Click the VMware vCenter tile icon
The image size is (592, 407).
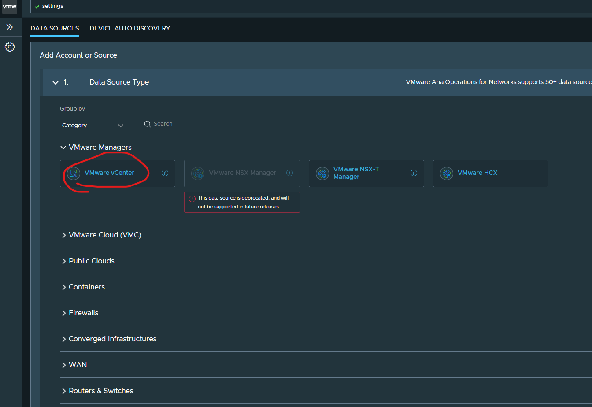(74, 173)
